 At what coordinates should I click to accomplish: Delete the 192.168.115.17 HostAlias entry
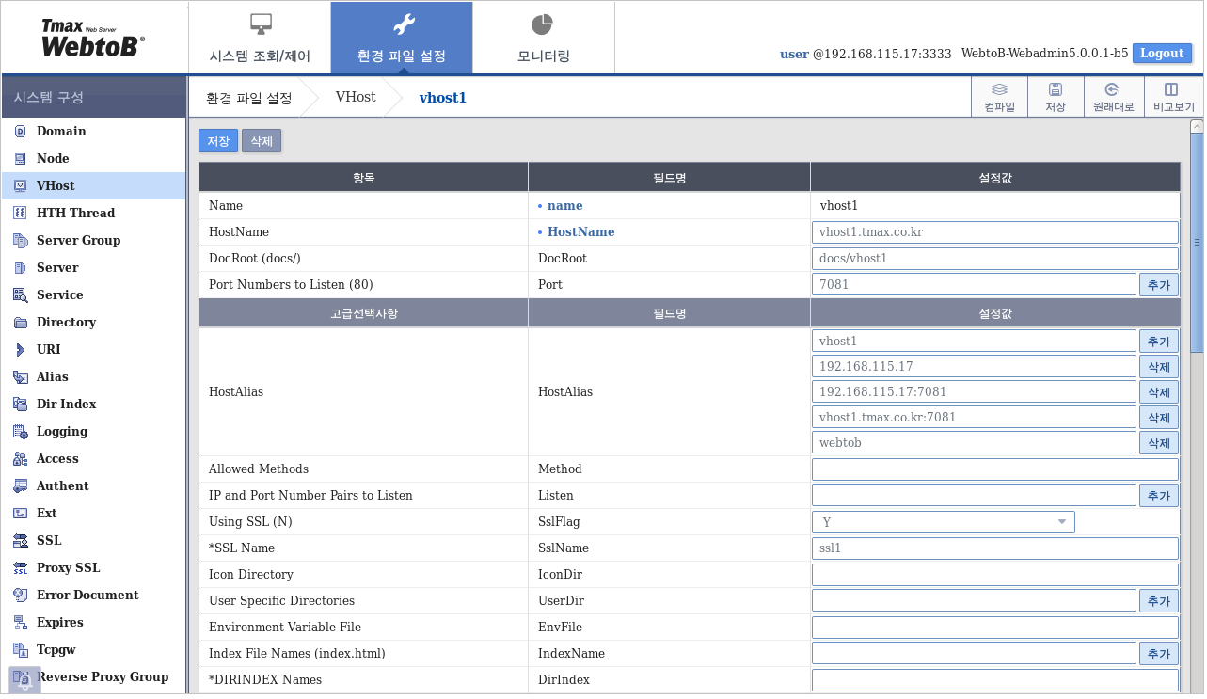pos(1159,367)
